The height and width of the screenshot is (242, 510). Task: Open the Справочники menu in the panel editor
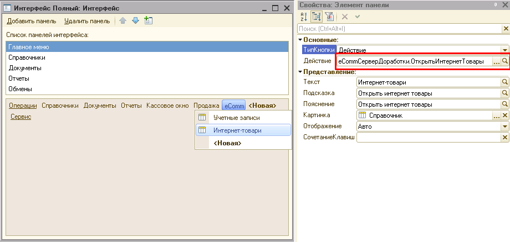[60, 106]
